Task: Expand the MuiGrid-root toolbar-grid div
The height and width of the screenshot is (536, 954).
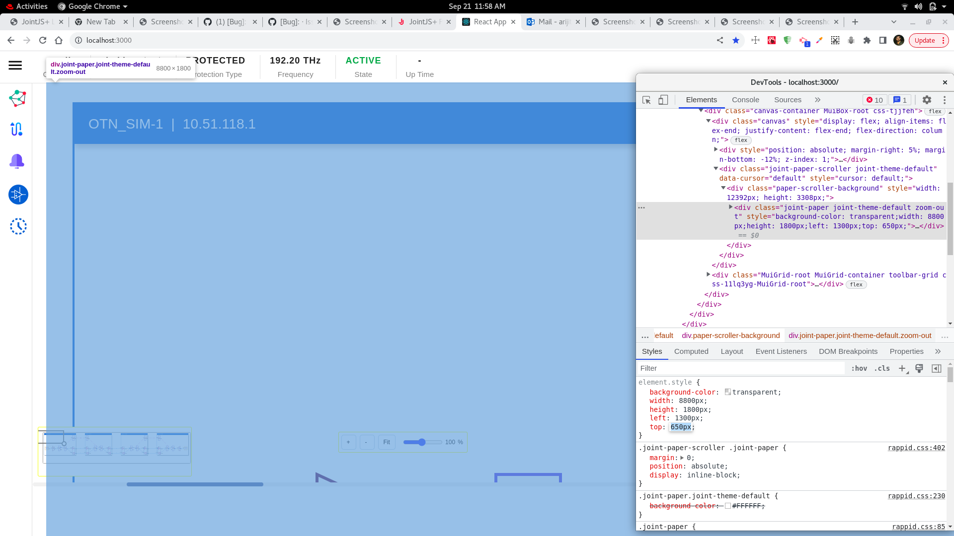Action: [x=709, y=274]
